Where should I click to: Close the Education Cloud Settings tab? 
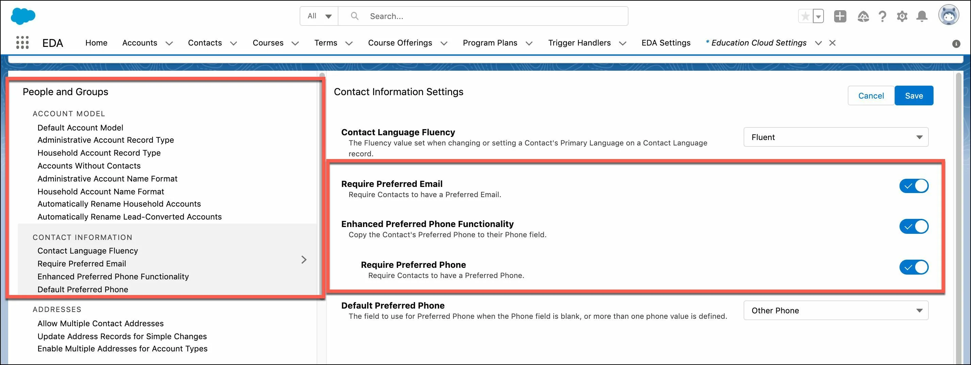[832, 43]
